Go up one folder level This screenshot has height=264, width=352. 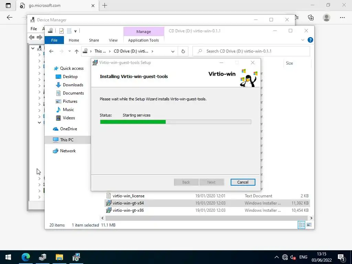[77, 52]
